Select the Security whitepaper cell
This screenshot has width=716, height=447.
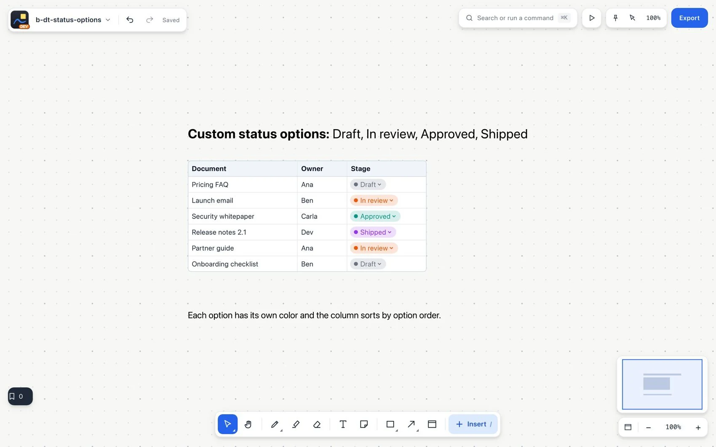243,217
